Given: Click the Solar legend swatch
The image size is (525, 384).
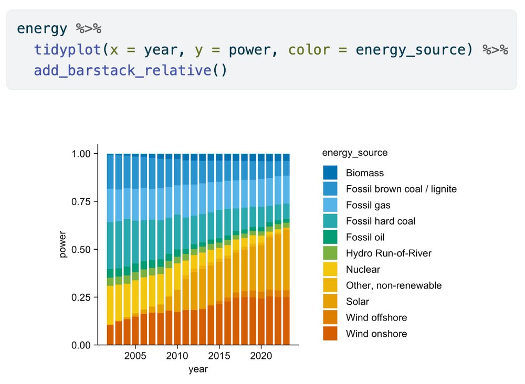Looking at the screenshot, I should tap(330, 301).
